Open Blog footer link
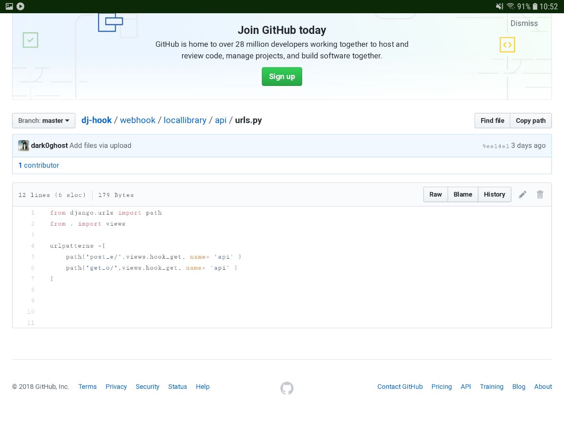Image resolution: width=564 pixels, height=423 pixels. [x=519, y=386]
